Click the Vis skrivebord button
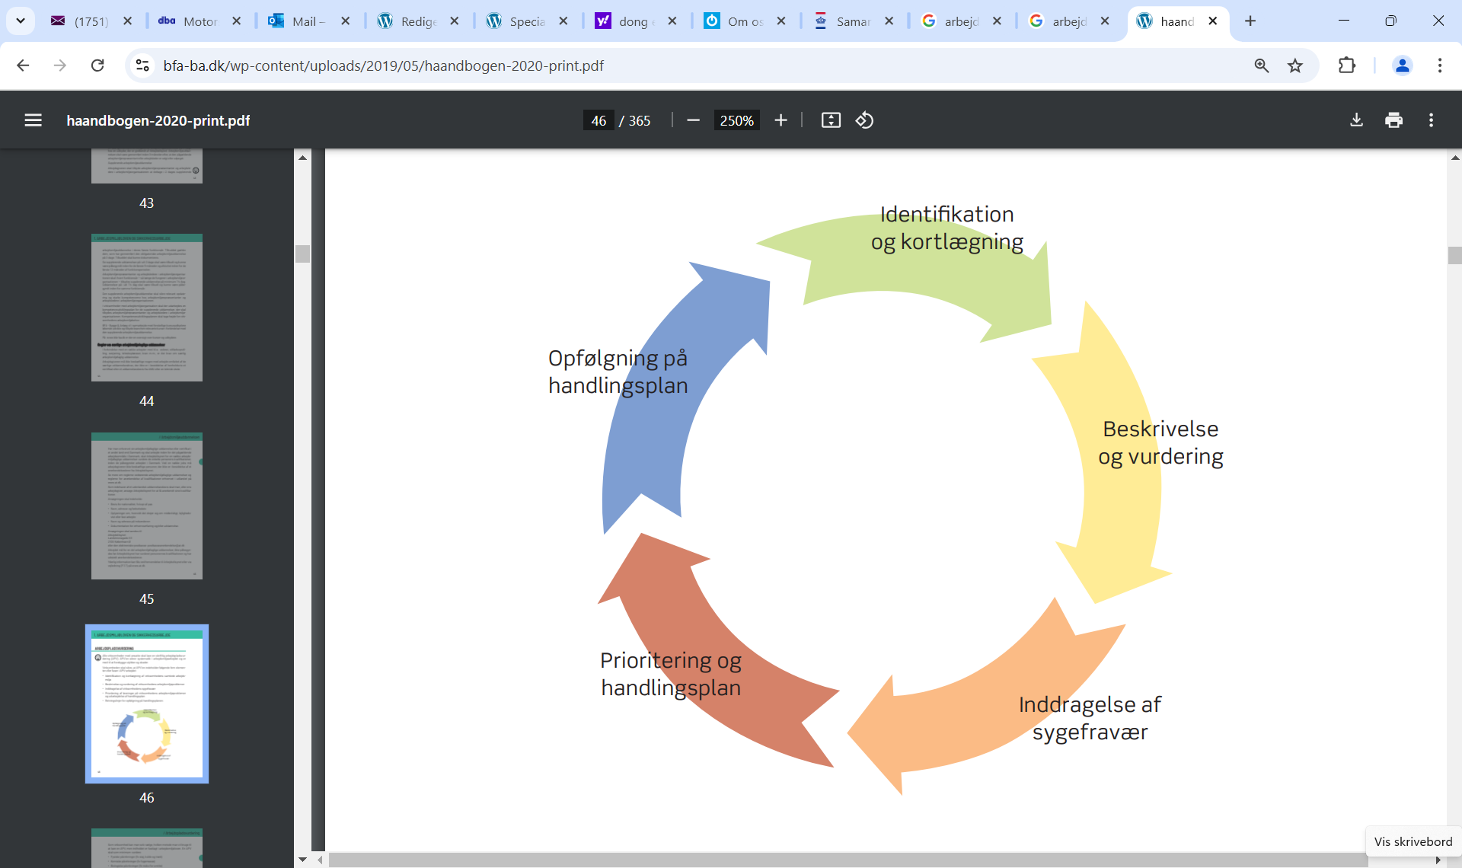The image size is (1462, 868). point(1413,841)
